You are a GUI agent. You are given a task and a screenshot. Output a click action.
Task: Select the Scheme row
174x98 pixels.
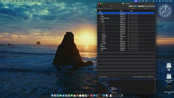click(x=126, y=43)
